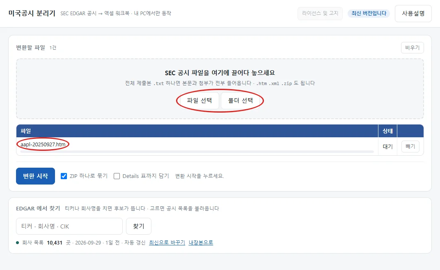Click the 파일 column header

pyautogui.click(x=197, y=131)
